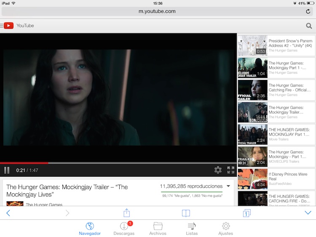The width and height of the screenshot is (316, 237).
Task: Open video settings gear
Action: 218,170
